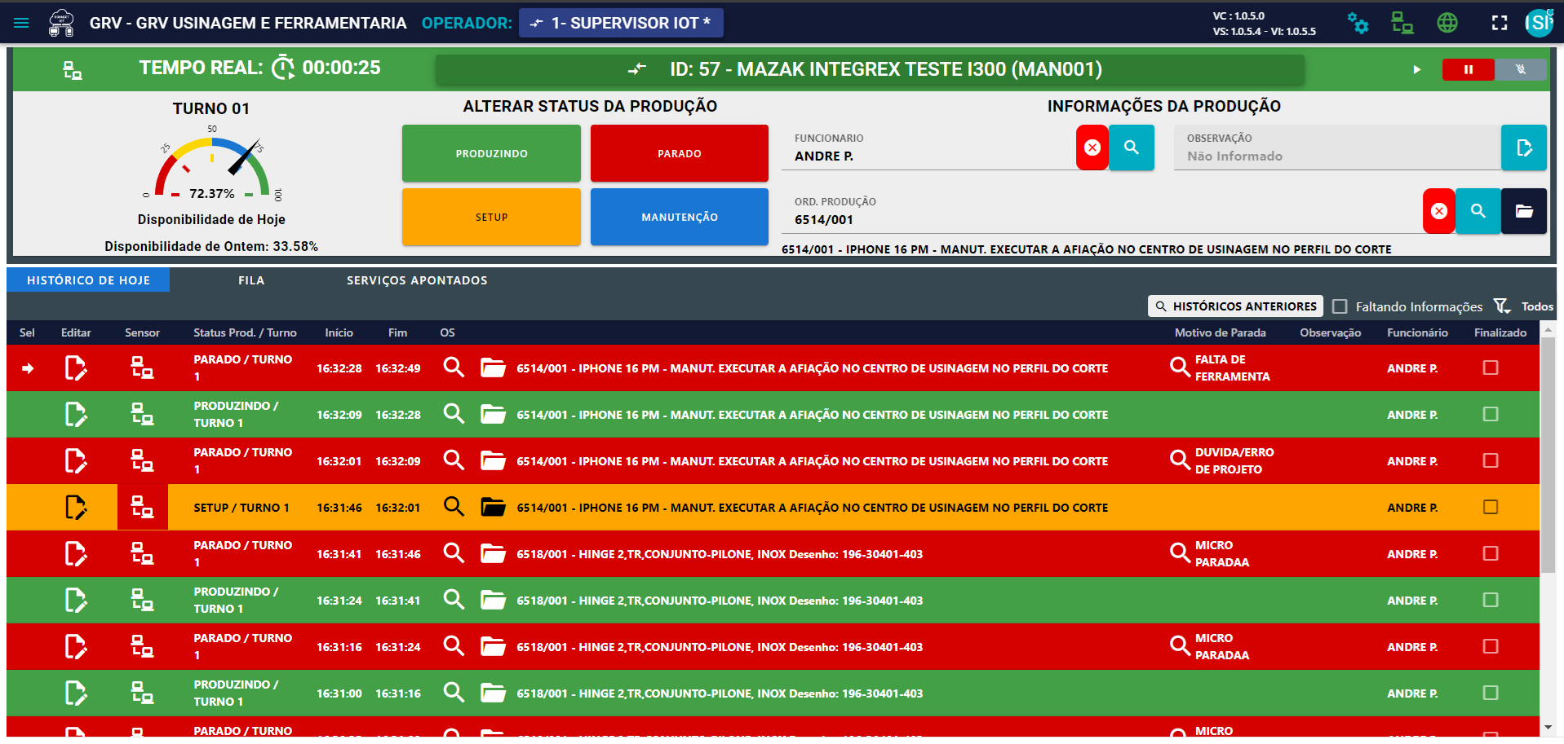Pause the real-time monitoring with red button

click(x=1468, y=69)
